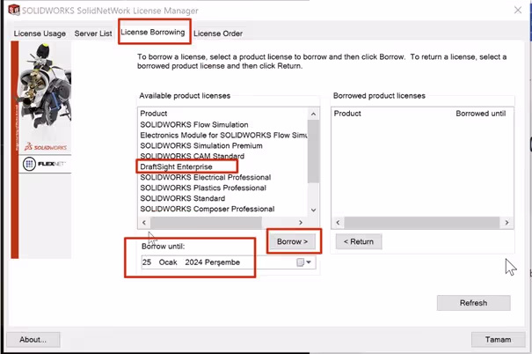Select DraftSight Enterprise license
This screenshot has width=532, height=354.
(176, 166)
